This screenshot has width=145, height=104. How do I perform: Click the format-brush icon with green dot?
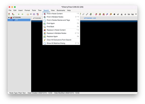coord(100,14)
